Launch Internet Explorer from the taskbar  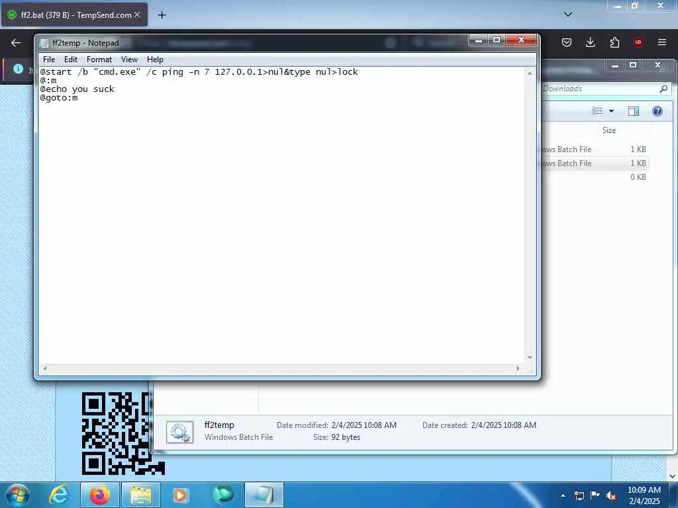(x=59, y=495)
